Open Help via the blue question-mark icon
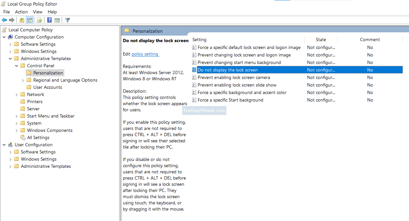 [49, 20]
